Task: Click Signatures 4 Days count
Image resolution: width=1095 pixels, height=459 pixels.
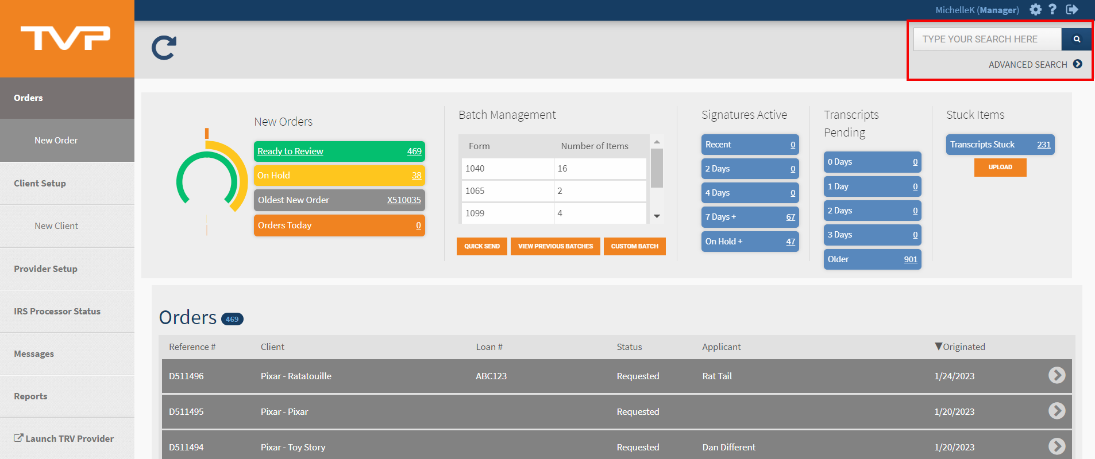Action: (793, 193)
